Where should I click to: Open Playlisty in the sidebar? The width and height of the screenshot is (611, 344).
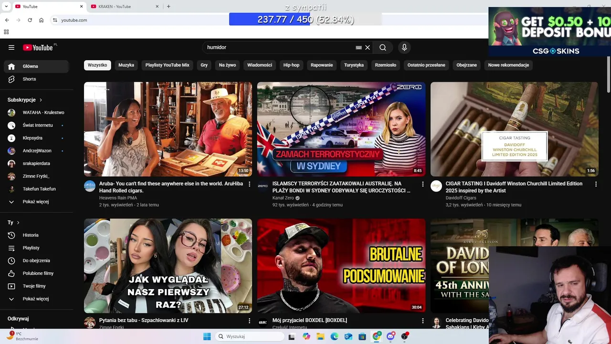[37, 248]
